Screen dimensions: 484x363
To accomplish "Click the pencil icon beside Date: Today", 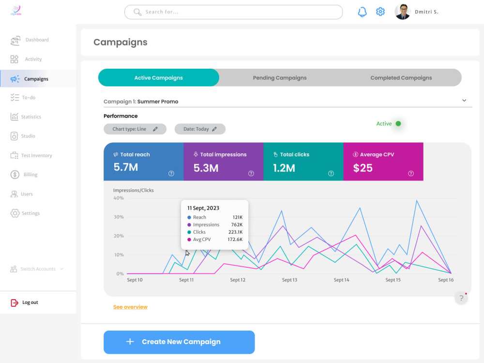I will pos(214,129).
